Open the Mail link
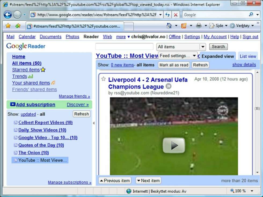 pyautogui.click(x=10, y=36)
